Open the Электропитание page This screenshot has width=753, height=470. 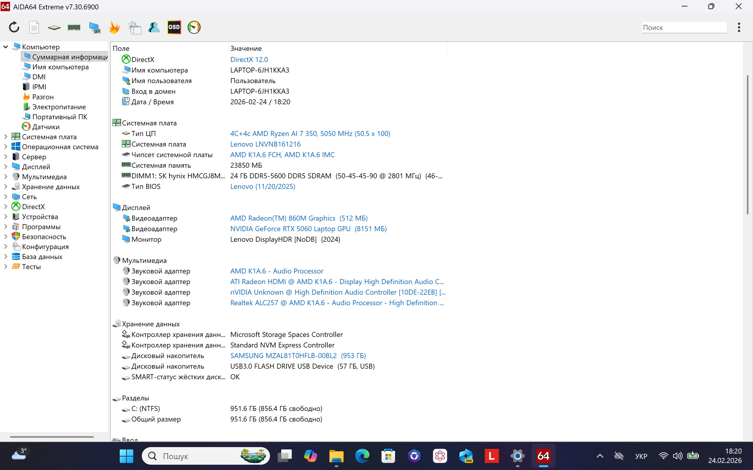(59, 107)
